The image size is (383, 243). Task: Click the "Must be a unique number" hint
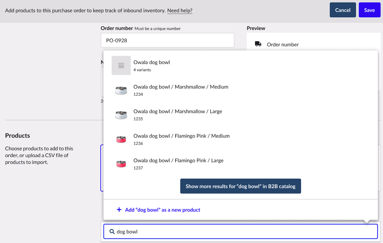(157, 28)
